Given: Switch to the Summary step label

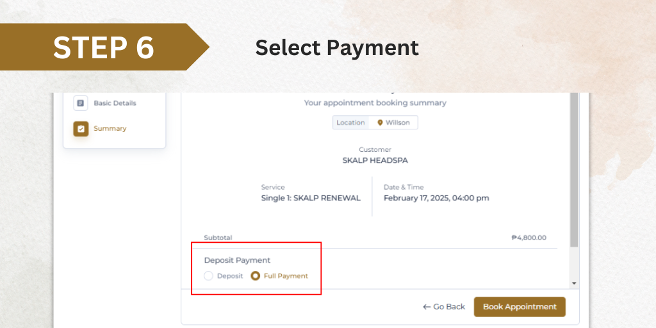Looking at the screenshot, I should pyautogui.click(x=110, y=128).
